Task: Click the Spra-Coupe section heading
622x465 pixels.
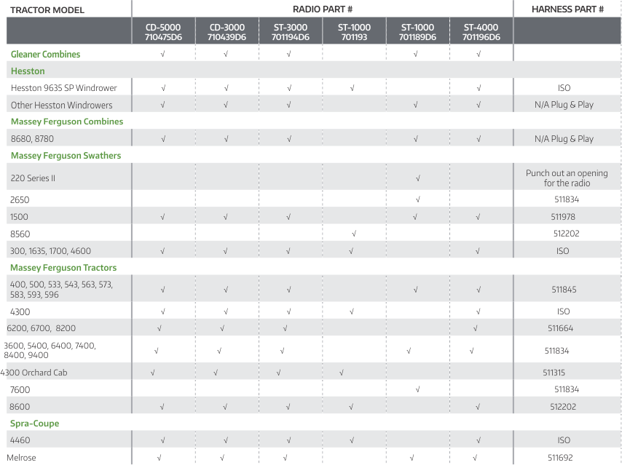Action: click(35, 424)
